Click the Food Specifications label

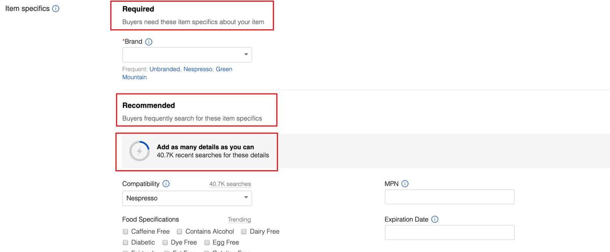tap(150, 219)
